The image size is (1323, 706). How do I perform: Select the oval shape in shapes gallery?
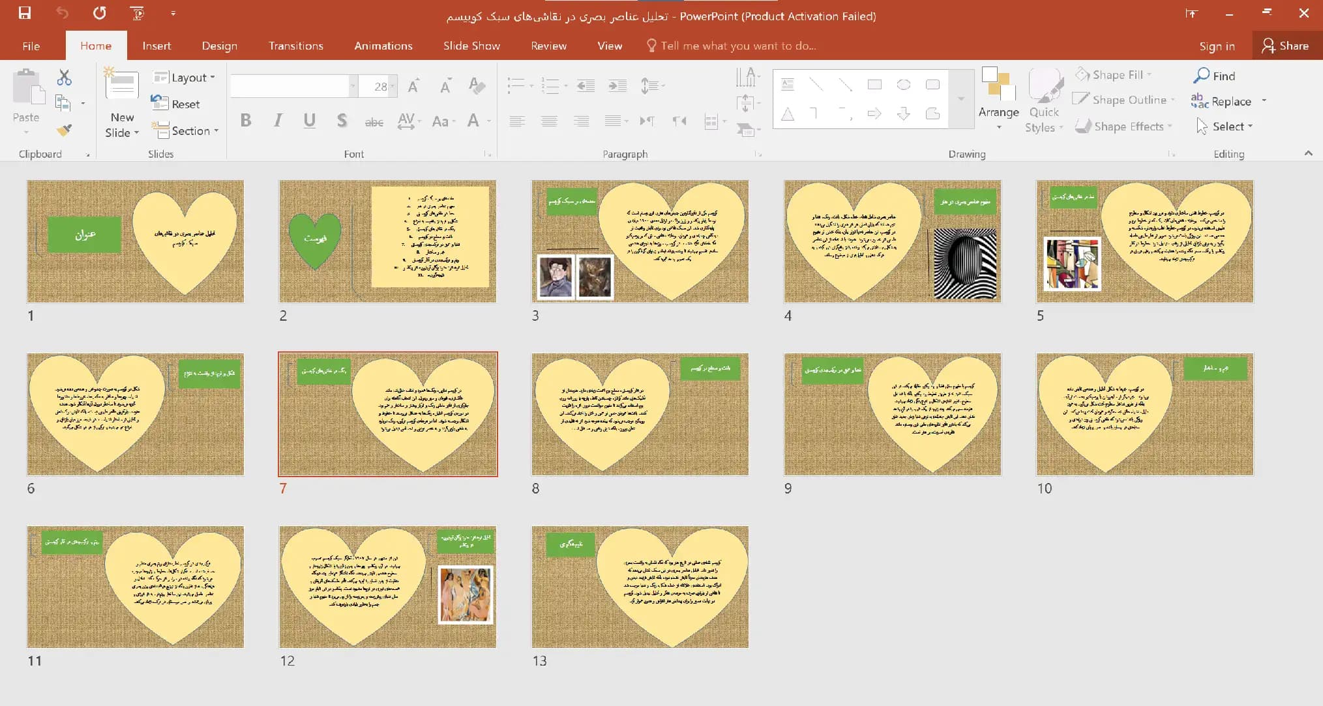tap(904, 85)
